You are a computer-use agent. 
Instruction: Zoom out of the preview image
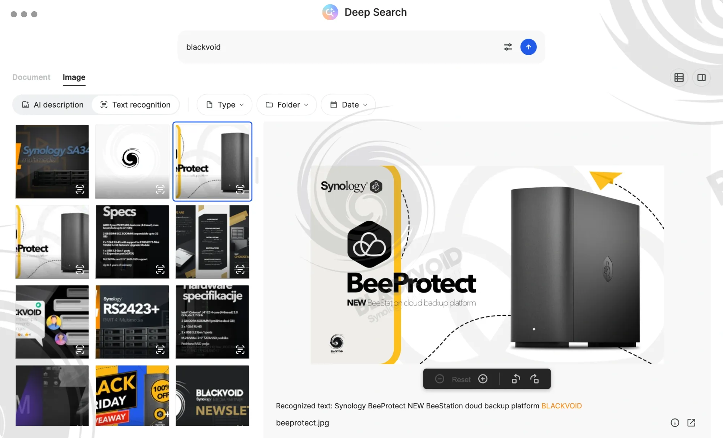[440, 379]
